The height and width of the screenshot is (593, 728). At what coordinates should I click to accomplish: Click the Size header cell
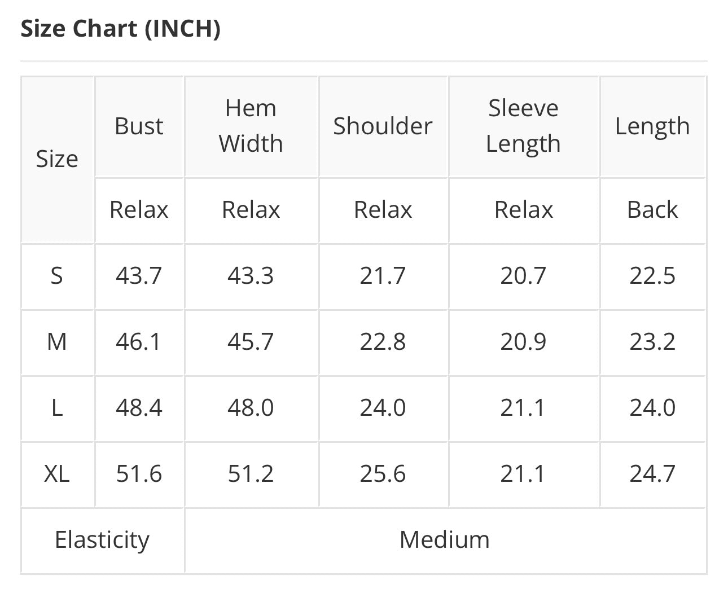pyautogui.click(x=57, y=159)
